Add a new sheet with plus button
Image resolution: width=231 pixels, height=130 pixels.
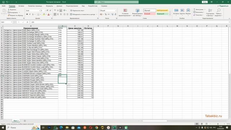[25, 121]
